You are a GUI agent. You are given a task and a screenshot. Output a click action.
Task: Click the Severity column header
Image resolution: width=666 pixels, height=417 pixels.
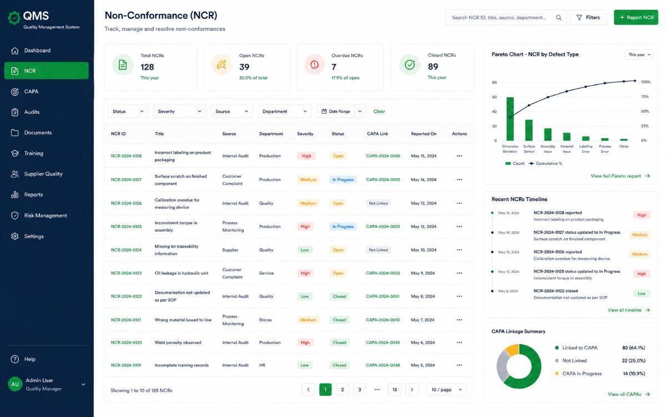click(x=305, y=134)
